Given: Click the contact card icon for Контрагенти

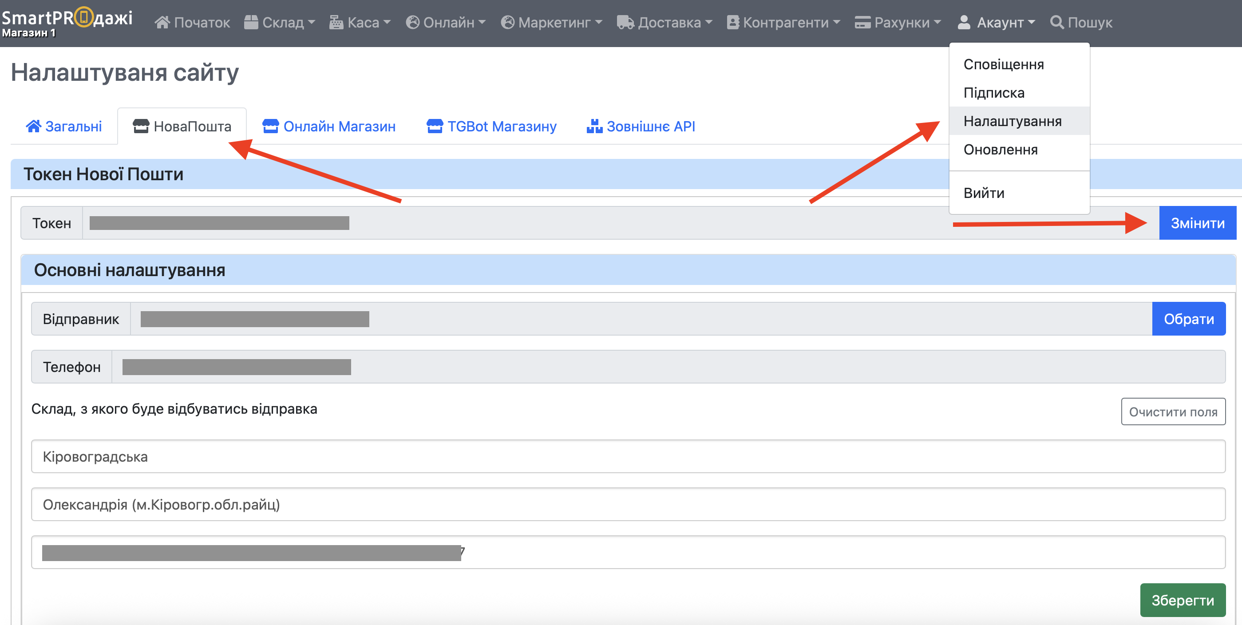Looking at the screenshot, I should [x=733, y=22].
